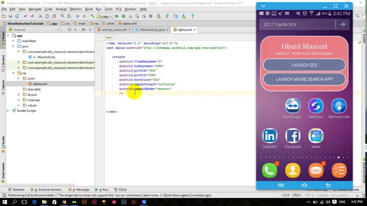The height and width of the screenshot is (206, 367).
Task: Tap the phone dialer icon in dock
Action: point(270,171)
